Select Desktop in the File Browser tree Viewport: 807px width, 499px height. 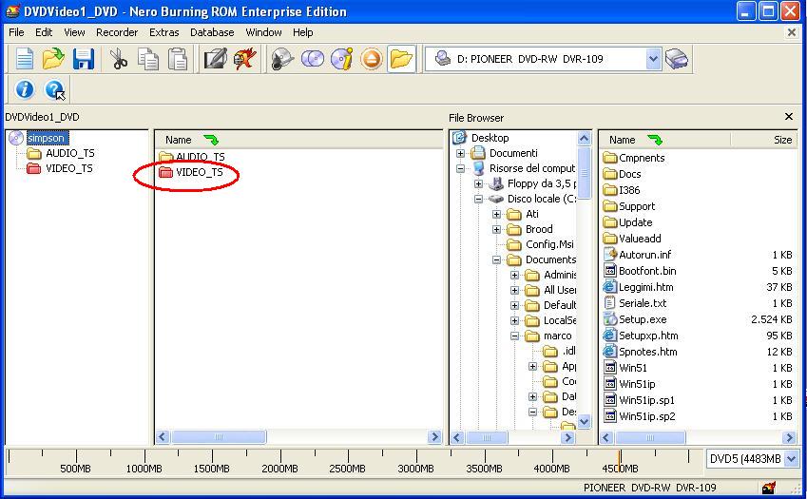[490, 138]
